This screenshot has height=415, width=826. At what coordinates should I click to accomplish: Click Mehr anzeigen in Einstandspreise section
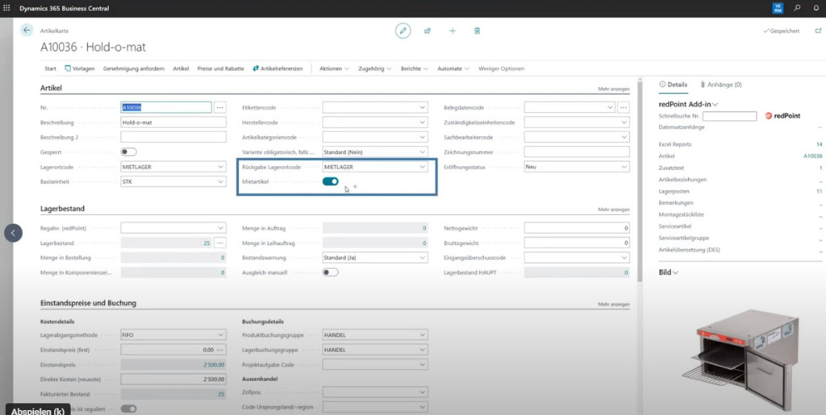[614, 304]
